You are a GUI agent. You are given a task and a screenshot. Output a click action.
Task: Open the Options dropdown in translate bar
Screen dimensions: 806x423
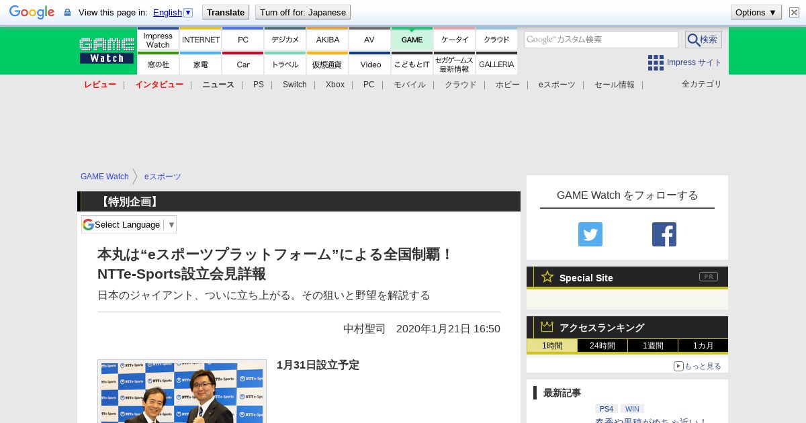756,12
